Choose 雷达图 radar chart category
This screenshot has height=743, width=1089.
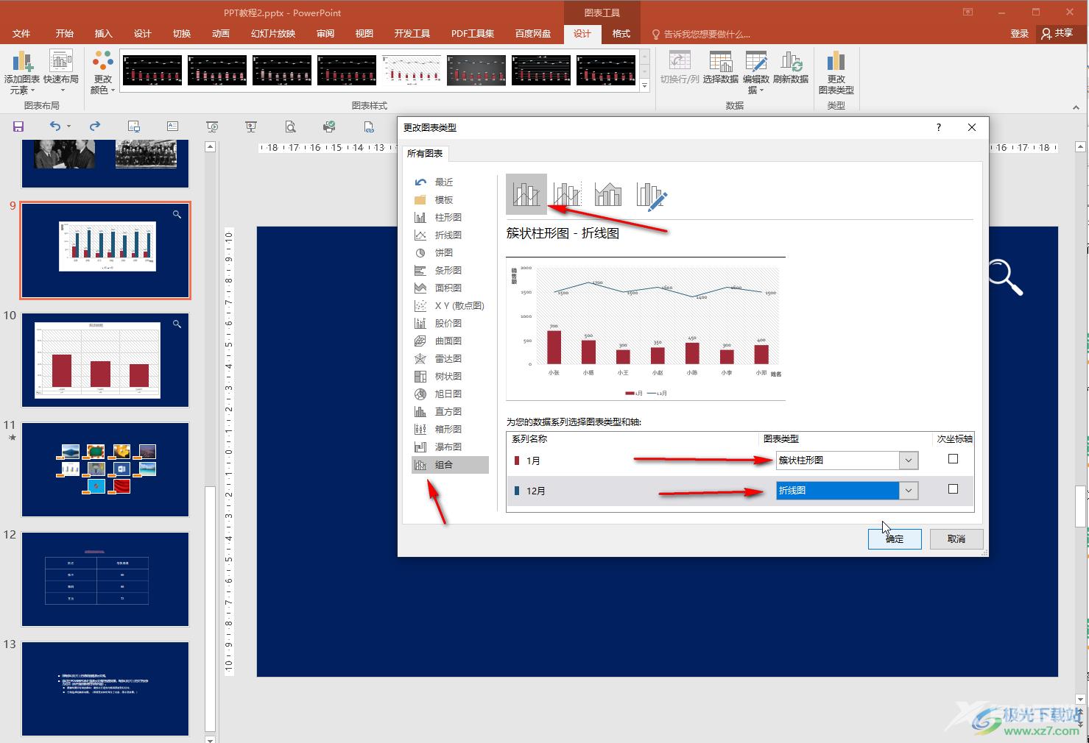tap(450, 358)
